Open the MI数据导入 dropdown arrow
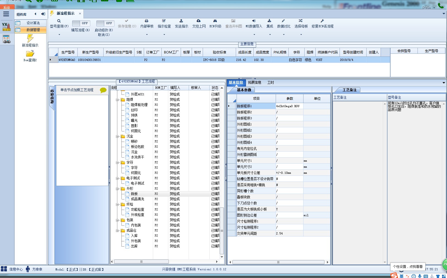 (x=254, y=35)
